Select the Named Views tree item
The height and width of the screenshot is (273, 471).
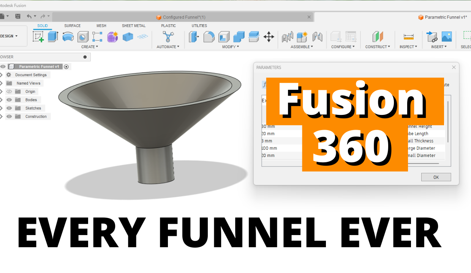tap(28, 83)
